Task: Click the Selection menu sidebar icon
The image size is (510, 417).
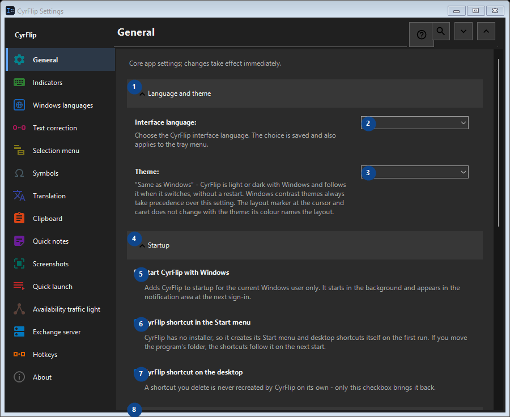Action: point(19,150)
